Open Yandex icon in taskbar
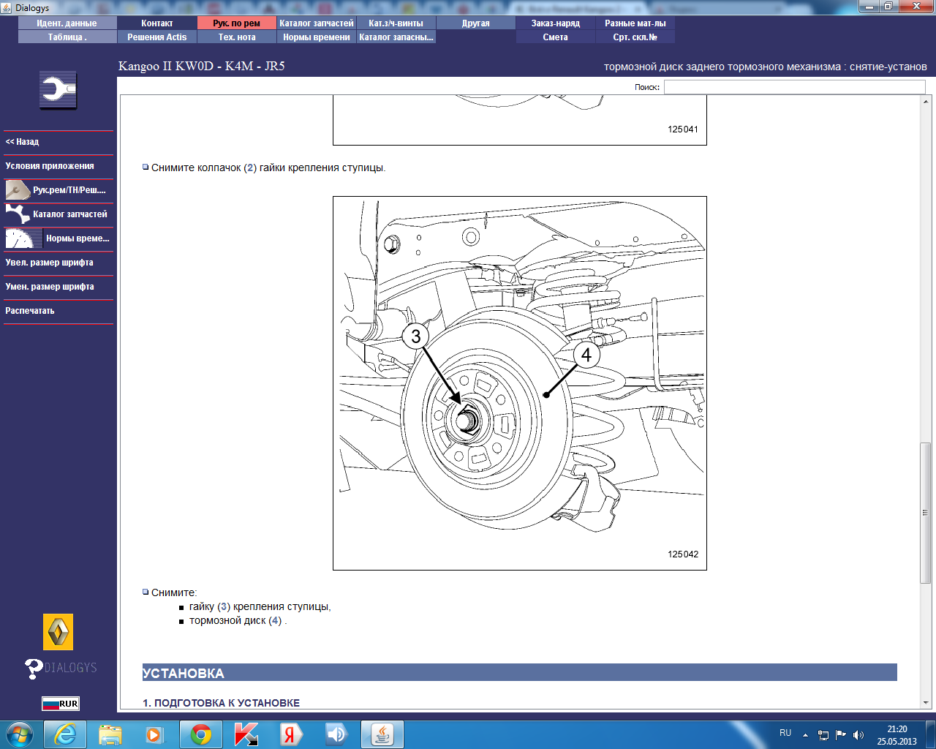 (291, 734)
